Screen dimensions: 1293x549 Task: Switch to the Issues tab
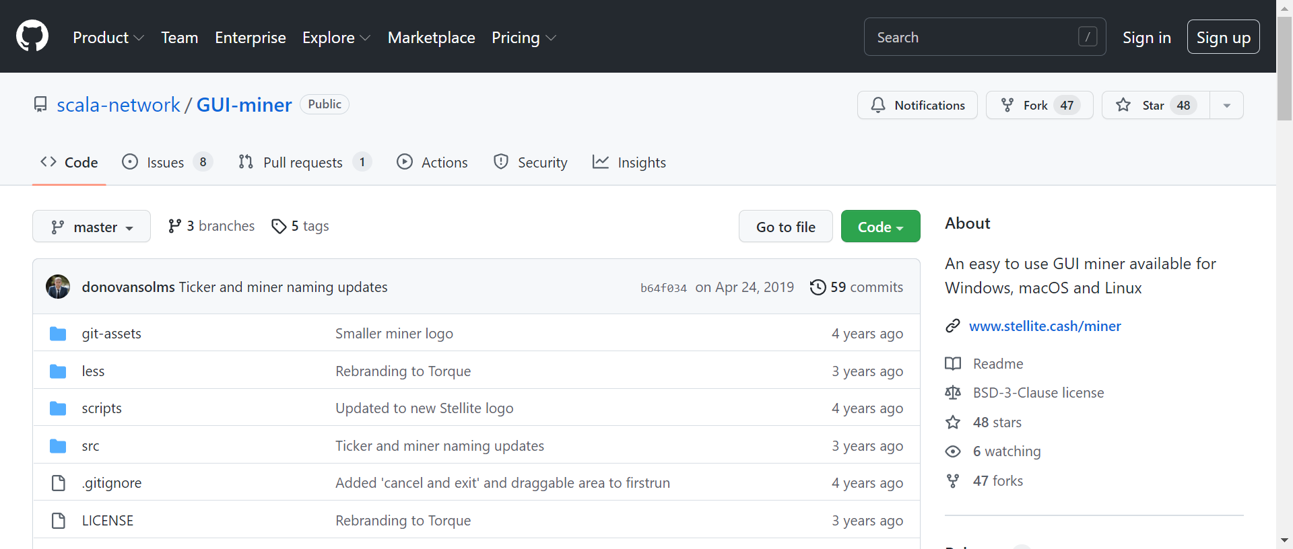(166, 163)
